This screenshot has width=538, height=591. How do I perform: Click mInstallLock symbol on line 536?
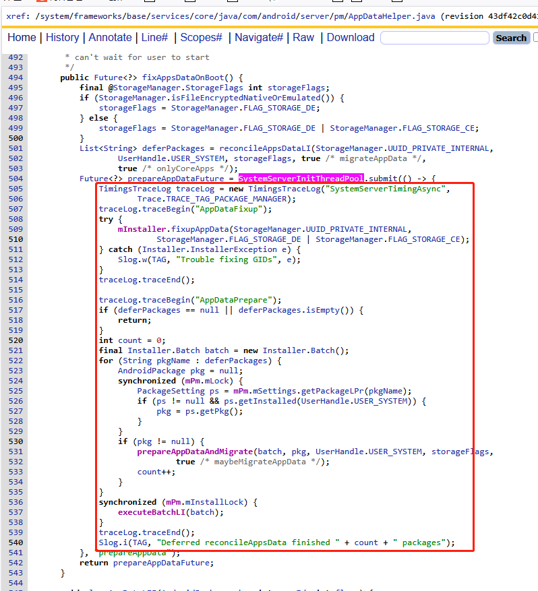(x=214, y=502)
